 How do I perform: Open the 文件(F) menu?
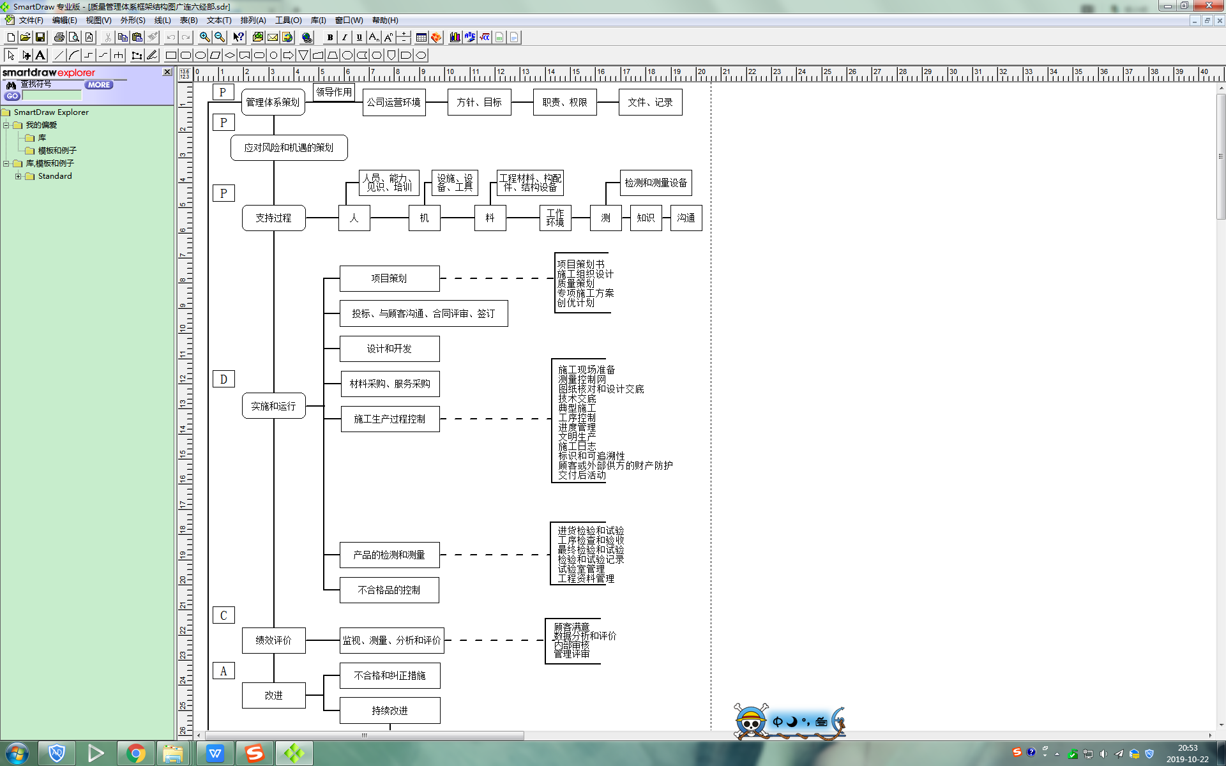pyautogui.click(x=31, y=20)
